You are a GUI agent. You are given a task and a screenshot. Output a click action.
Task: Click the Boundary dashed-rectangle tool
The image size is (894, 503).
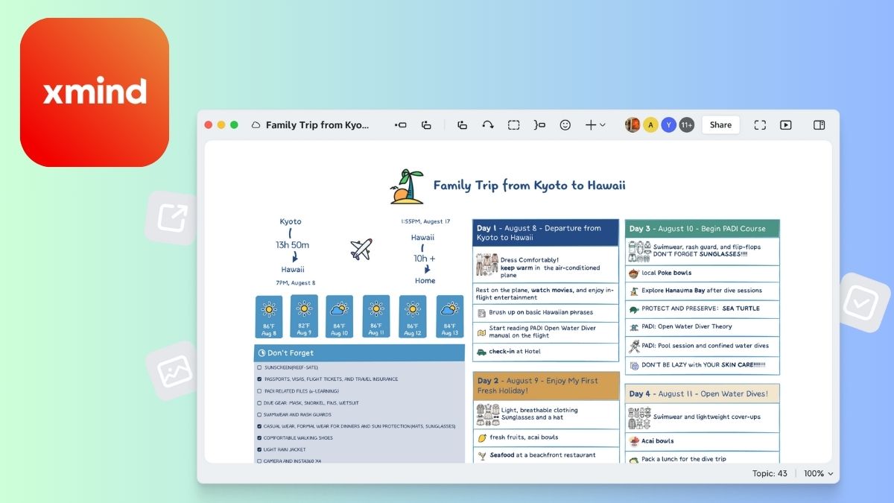pyautogui.click(x=514, y=125)
